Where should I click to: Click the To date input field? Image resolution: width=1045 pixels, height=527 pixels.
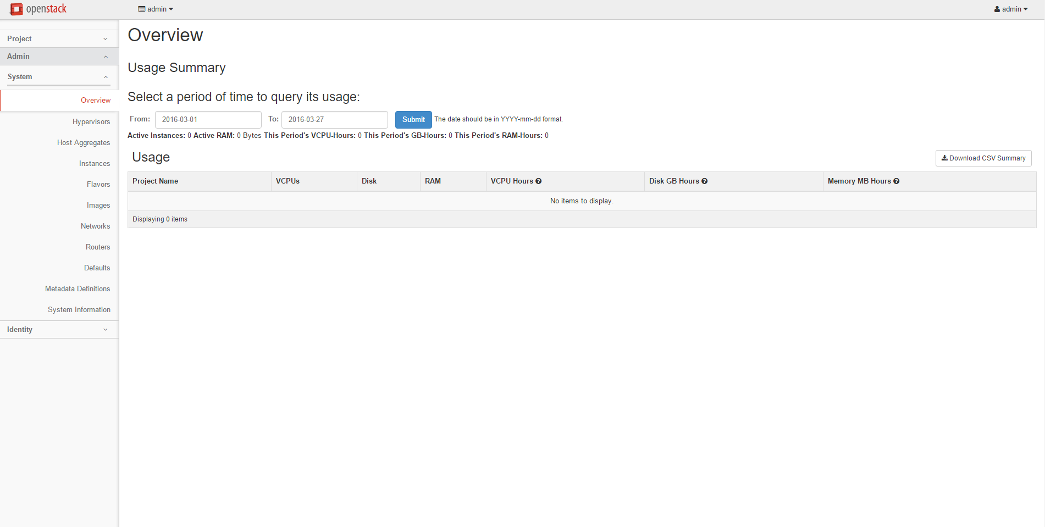pyautogui.click(x=334, y=120)
